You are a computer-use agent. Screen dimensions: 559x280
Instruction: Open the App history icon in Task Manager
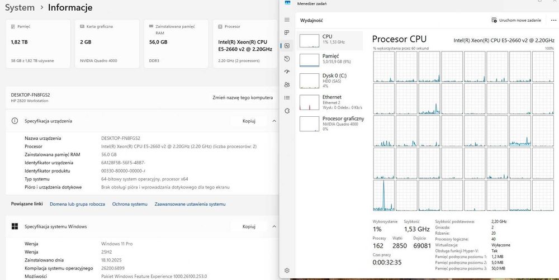coord(287,59)
